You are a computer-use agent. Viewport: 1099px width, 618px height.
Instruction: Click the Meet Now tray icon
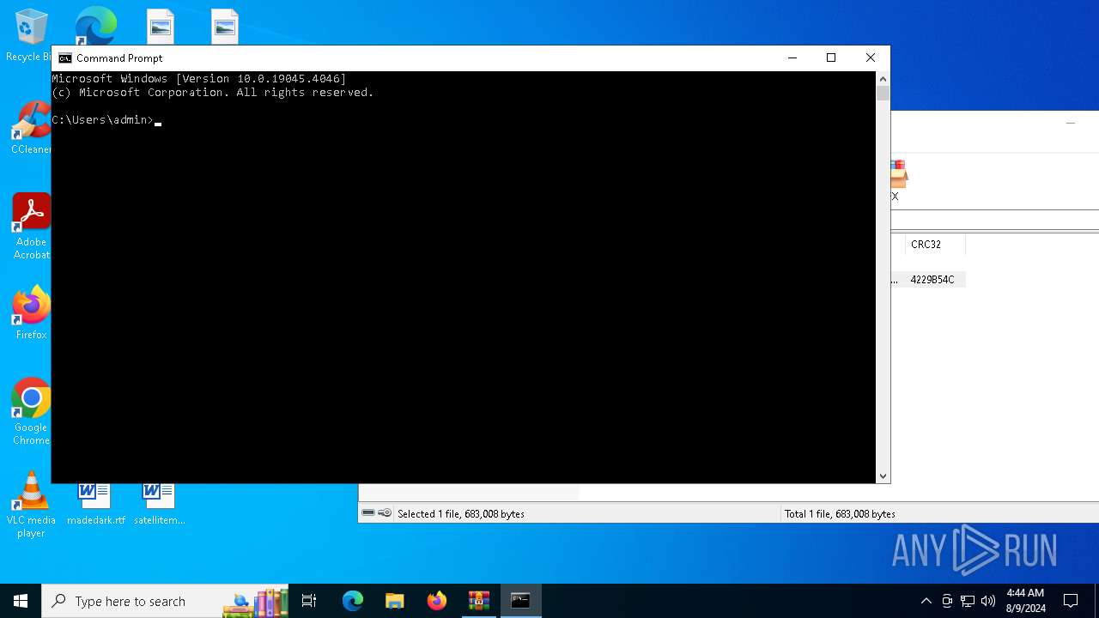(x=947, y=601)
